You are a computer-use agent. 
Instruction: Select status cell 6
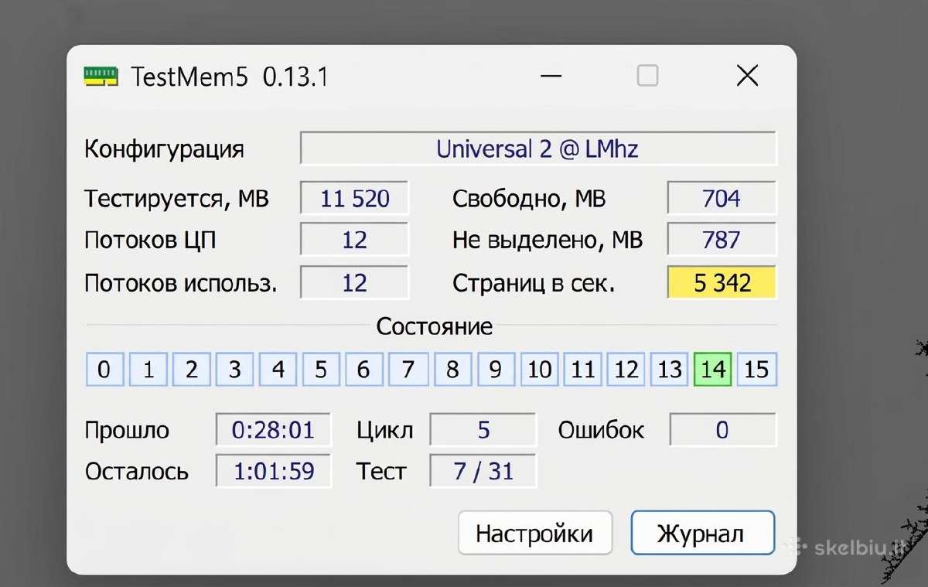[364, 370]
